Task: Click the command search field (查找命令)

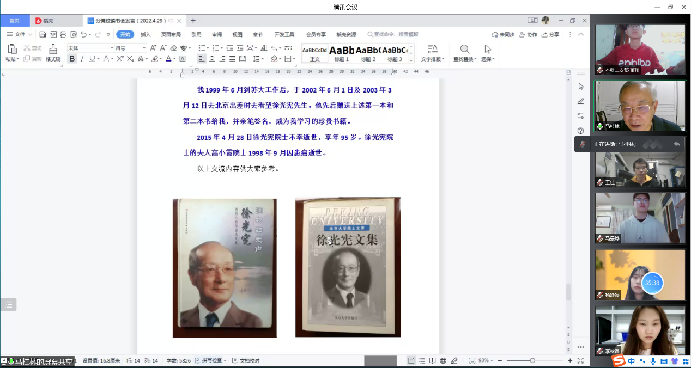Action: point(393,34)
